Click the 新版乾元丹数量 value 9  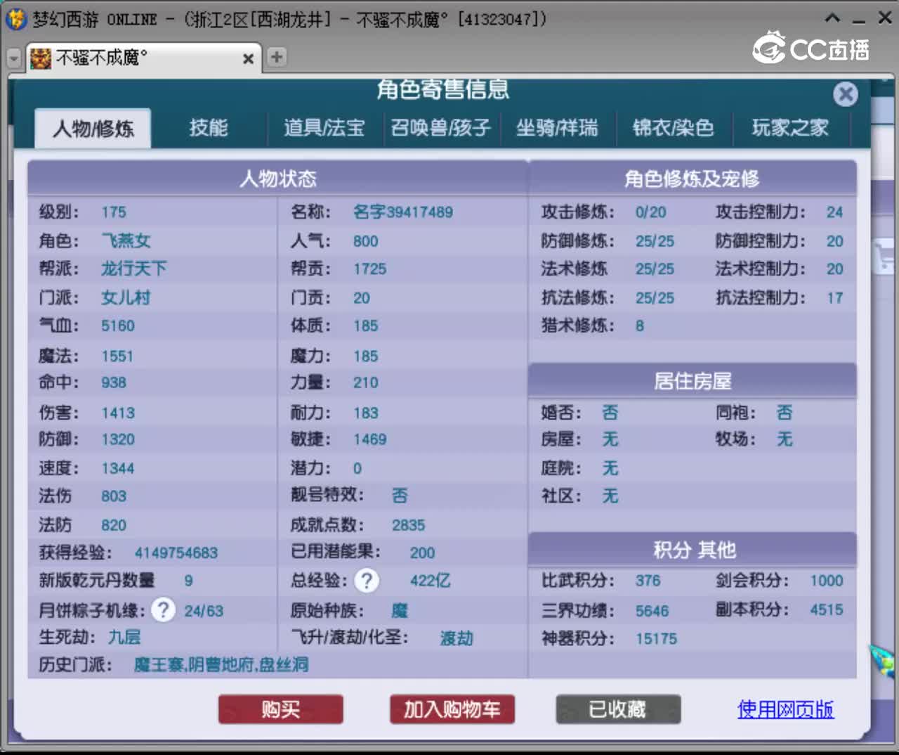(x=189, y=581)
